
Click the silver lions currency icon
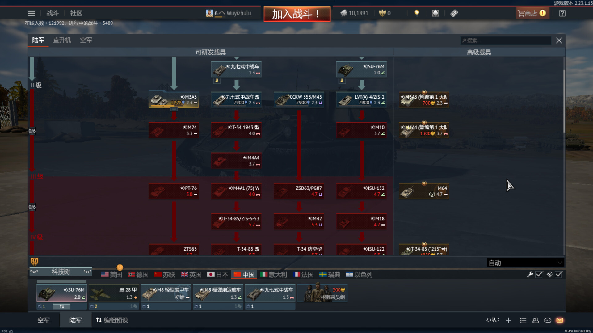(x=343, y=13)
